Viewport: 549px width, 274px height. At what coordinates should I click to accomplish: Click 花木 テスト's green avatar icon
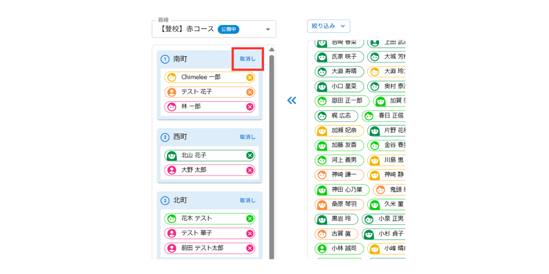tap(173, 218)
